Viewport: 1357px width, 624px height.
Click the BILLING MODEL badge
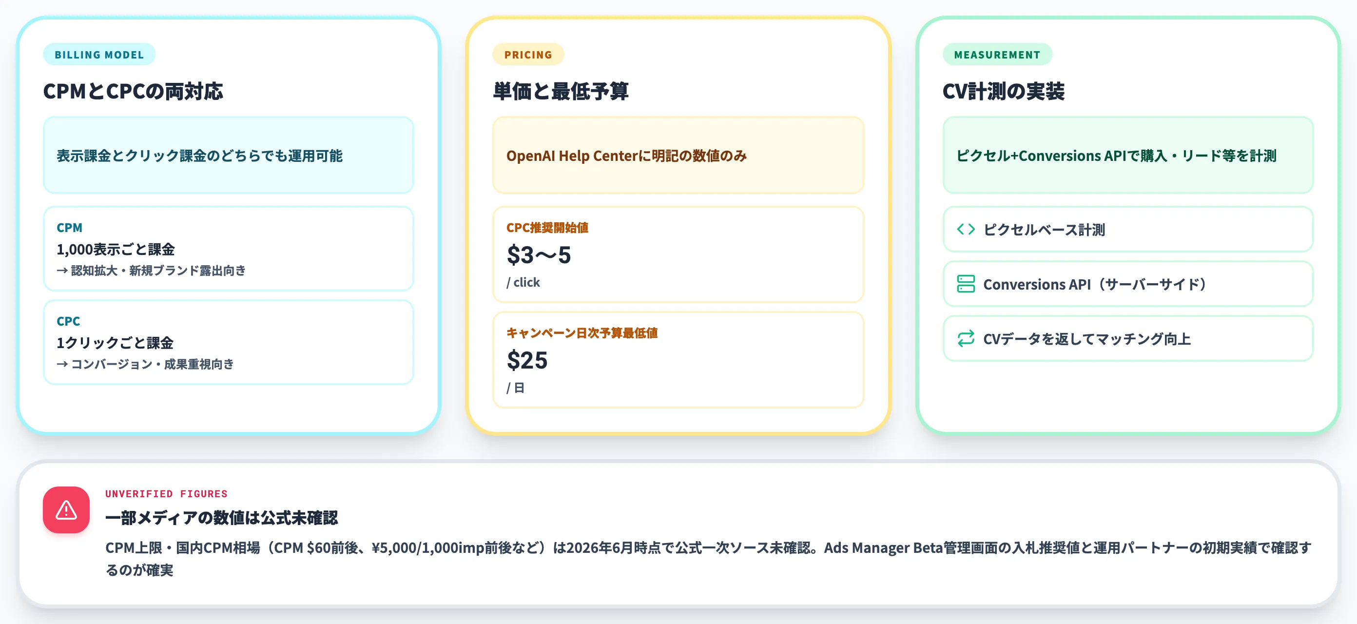pyautogui.click(x=99, y=54)
